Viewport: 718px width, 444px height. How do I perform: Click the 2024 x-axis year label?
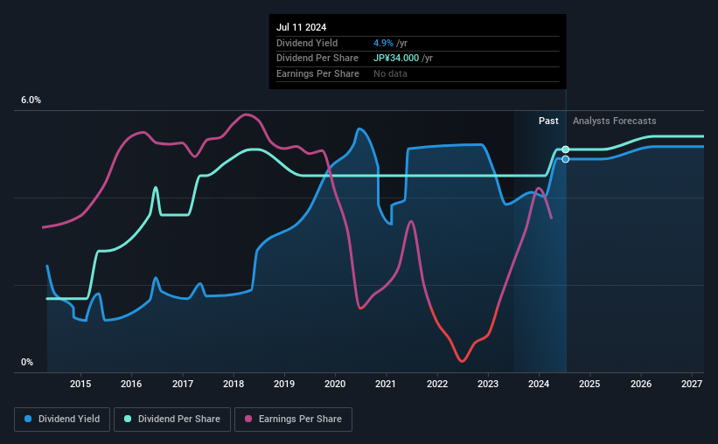pos(539,384)
